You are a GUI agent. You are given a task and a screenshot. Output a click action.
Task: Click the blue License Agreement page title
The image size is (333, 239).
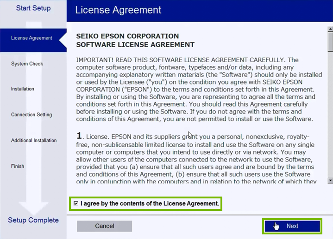(118, 10)
